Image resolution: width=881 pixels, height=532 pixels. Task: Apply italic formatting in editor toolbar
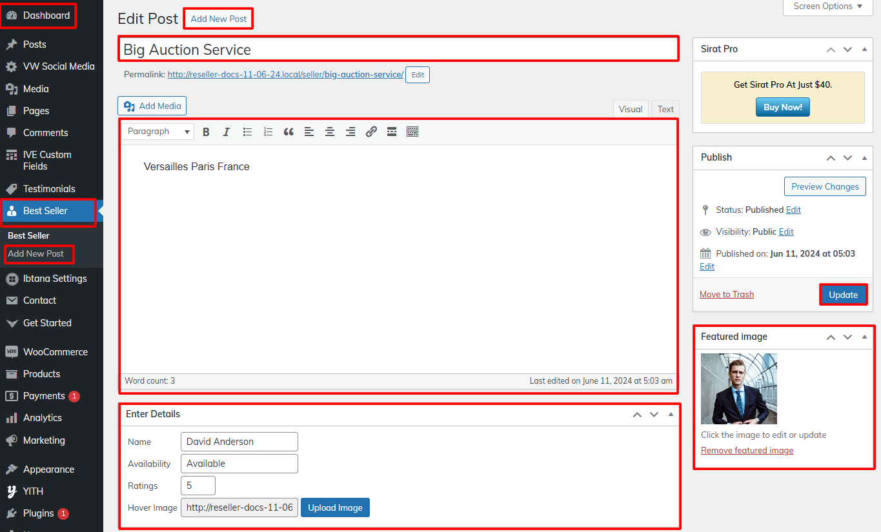click(227, 132)
